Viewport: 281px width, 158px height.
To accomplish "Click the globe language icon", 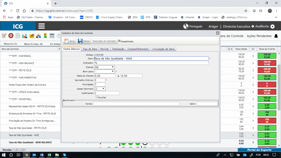I will pos(186,26).
